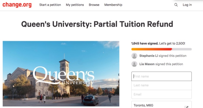Image resolution: width=203 pixels, height=108 pixels.
Task: Click the change.org logo
Action: (x=17, y=5)
